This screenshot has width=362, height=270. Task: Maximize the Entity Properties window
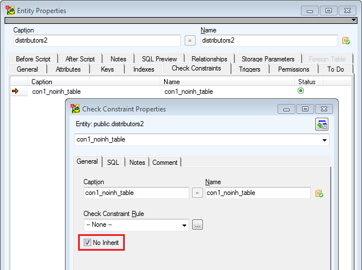tap(328, 11)
